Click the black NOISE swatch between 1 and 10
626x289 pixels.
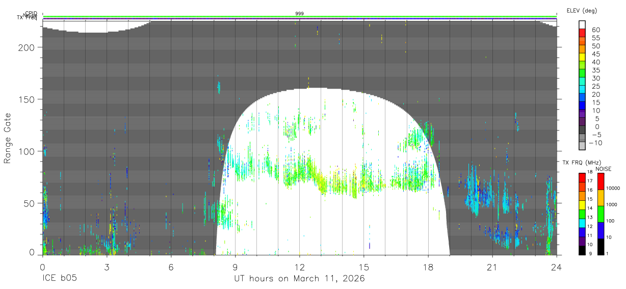[x=600, y=246]
